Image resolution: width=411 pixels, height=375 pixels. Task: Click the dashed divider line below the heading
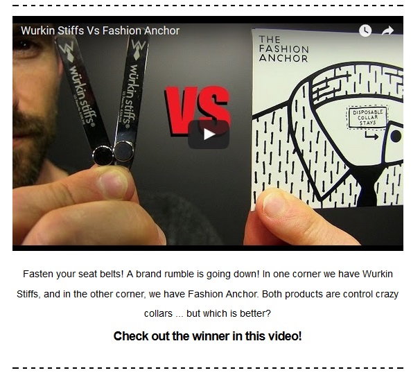coord(208,368)
